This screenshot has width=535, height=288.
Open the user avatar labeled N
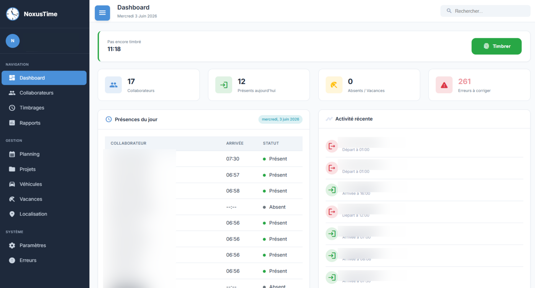coord(13,41)
